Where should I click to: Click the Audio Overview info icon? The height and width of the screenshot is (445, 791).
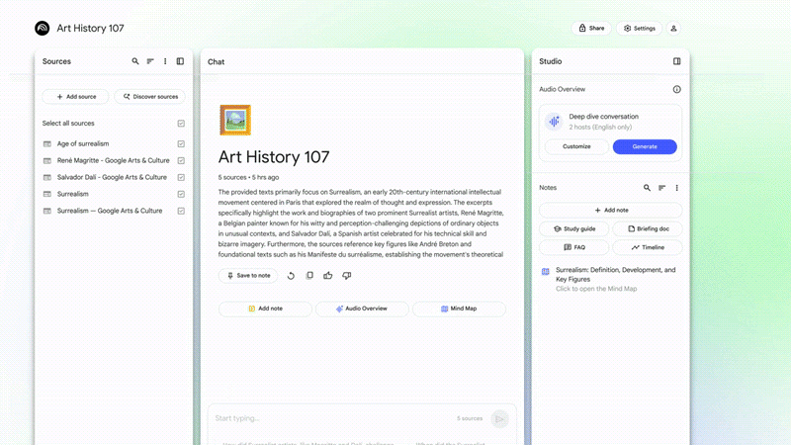coord(676,89)
